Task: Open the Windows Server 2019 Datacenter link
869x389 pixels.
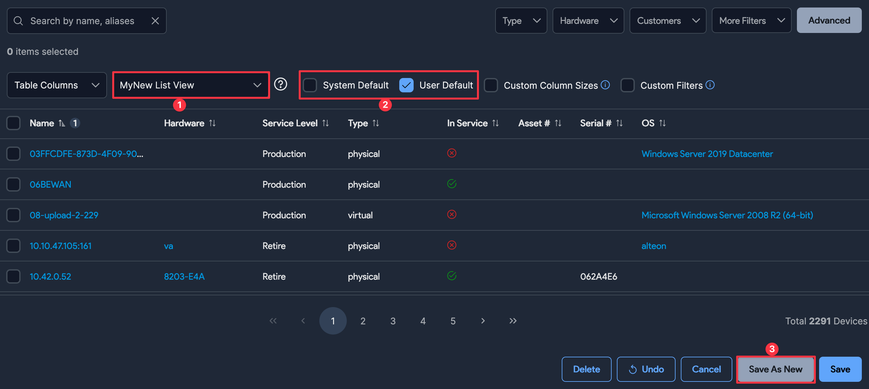Action: [x=707, y=153]
